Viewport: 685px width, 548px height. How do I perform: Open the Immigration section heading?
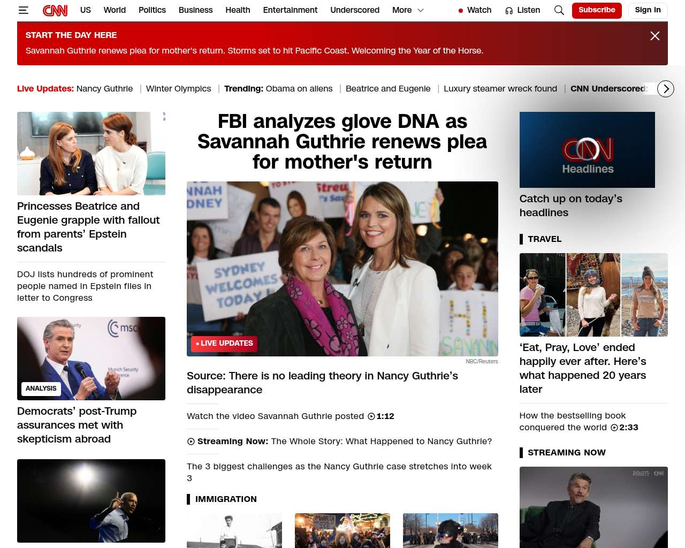pos(226,499)
